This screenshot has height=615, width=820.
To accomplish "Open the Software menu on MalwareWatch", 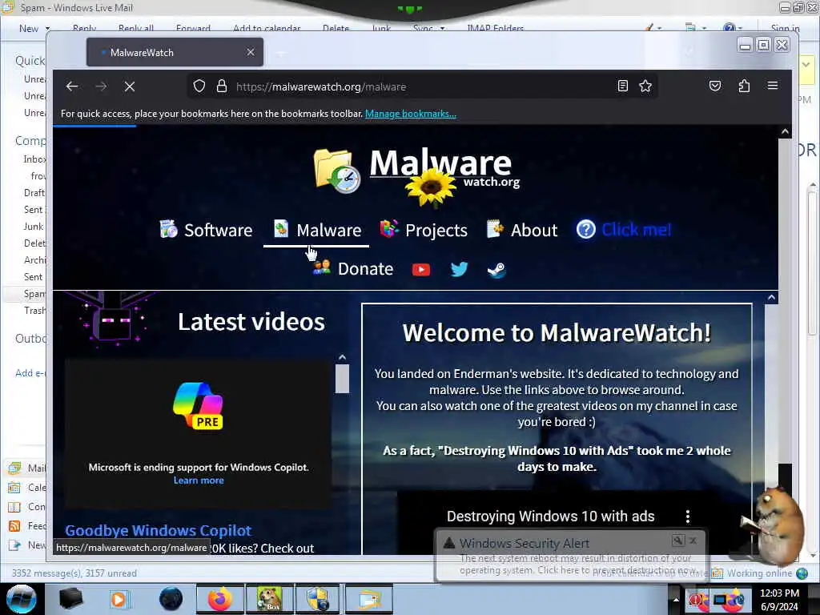I will tap(206, 230).
